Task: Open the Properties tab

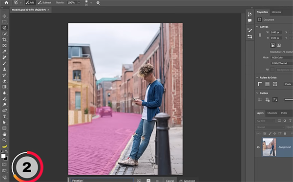Action: [262, 12]
